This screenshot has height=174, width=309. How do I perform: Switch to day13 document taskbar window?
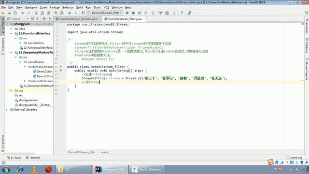point(147,170)
